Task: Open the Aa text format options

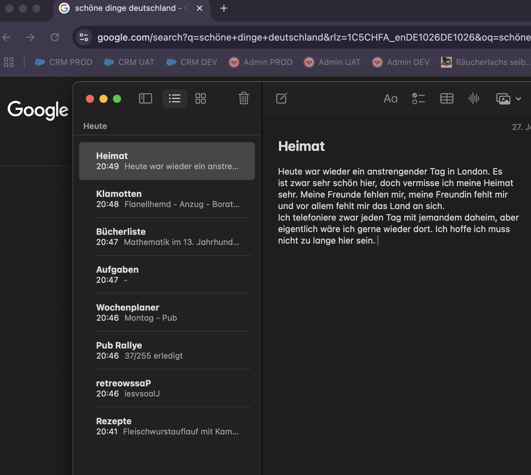Action: [390, 98]
